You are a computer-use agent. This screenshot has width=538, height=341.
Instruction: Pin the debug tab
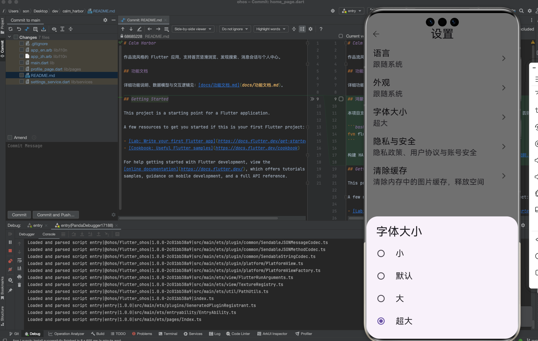[x=10, y=290]
